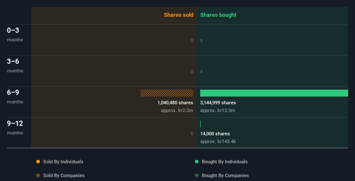This screenshot has width=355, height=181.
Task: Click the thin green 9–12 months bought bar
Action: (x=200, y=124)
